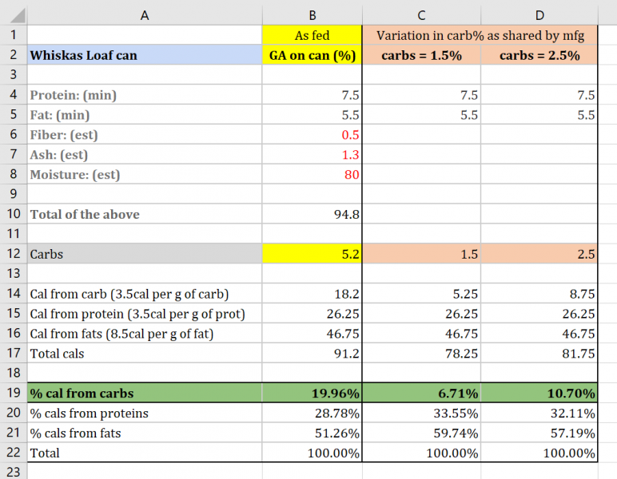
Task: Select the yellow carbs value 5.2
Action: click(x=312, y=254)
